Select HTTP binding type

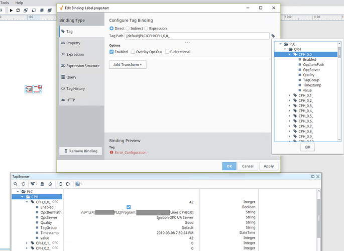pyautogui.click(x=82, y=100)
